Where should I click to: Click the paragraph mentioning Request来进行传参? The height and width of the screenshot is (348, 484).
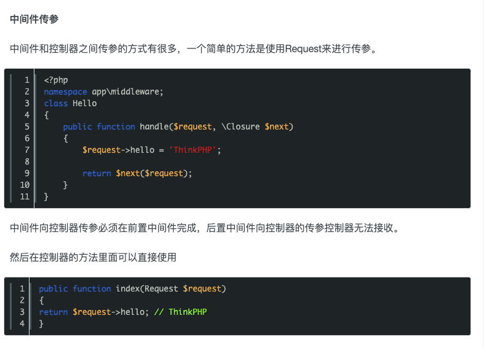click(193, 48)
